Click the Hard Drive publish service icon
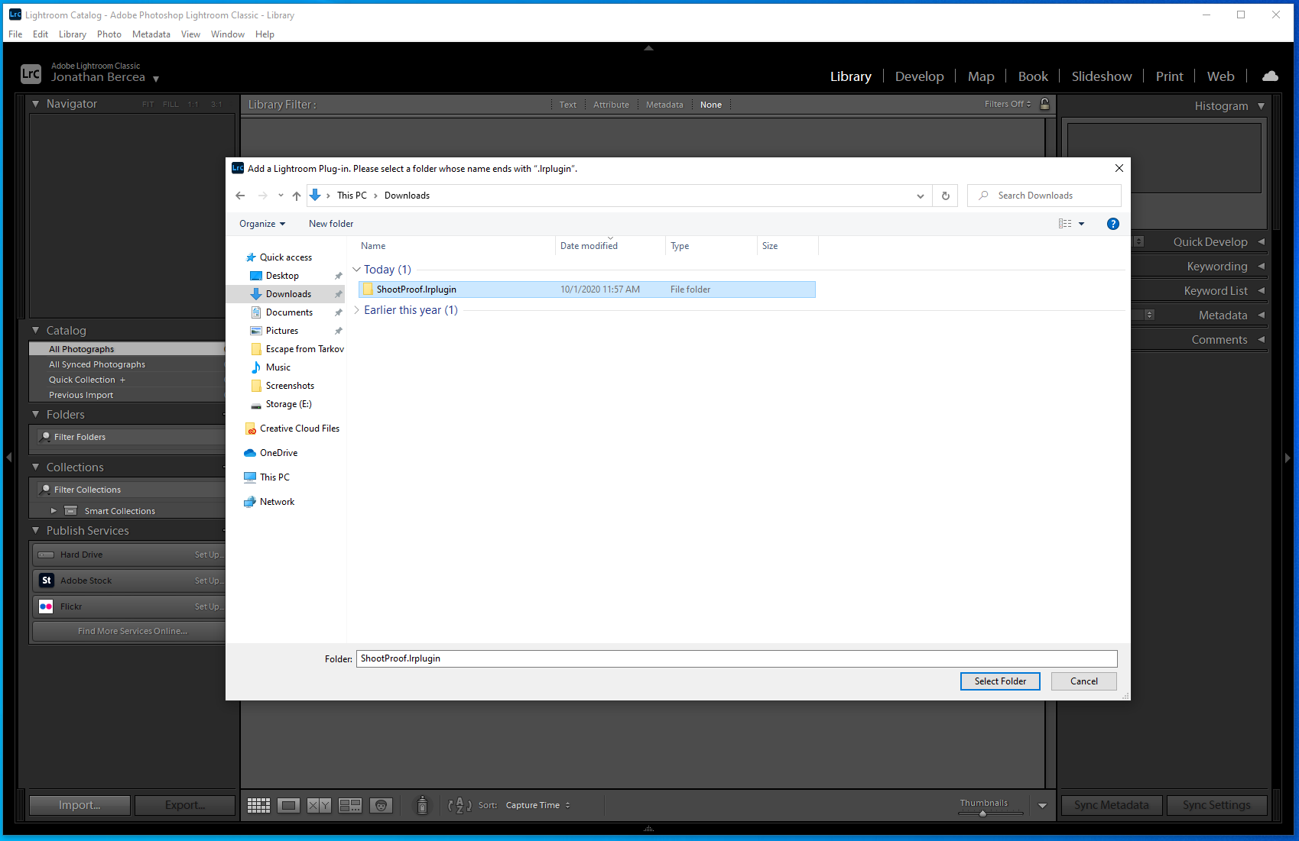The width and height of the screenshot is (1299, 841). click(x=47, y=555)
